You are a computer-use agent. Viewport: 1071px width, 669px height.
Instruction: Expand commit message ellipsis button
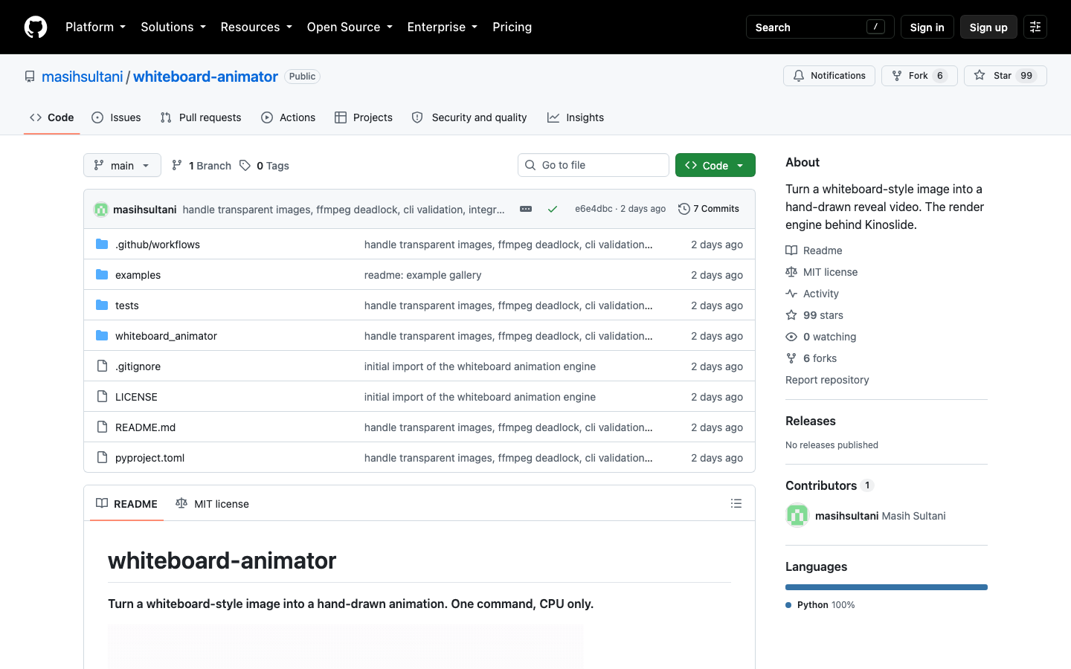tap(526, 209)
